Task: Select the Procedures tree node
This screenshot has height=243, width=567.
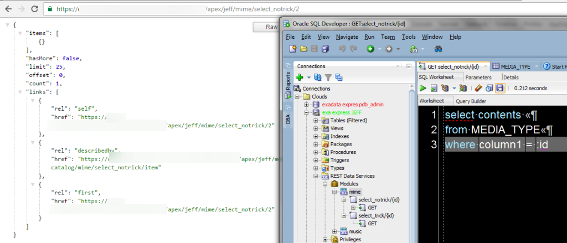Action: click(343, 152)
